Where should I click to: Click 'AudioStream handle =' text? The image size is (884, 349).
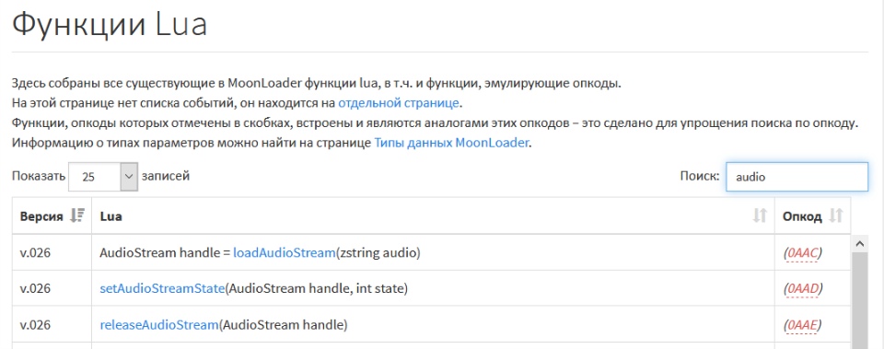coord(165,252)
